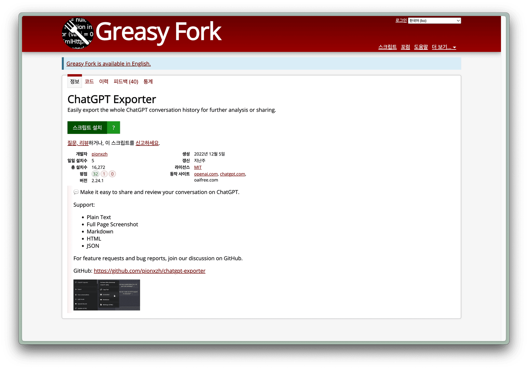This screenshot has height=369, width=528.
Task: Click the 도움말 navigation link
Action: click(x=421, y=47)
